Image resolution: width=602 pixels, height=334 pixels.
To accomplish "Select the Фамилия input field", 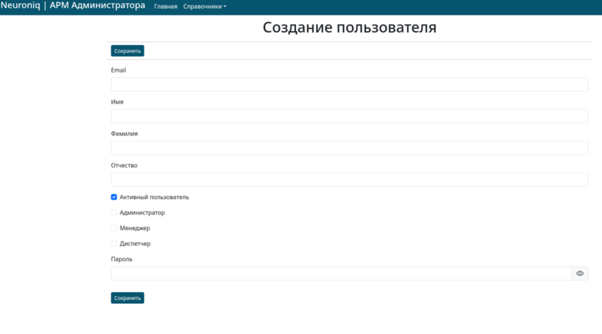I will coord(349,148).
